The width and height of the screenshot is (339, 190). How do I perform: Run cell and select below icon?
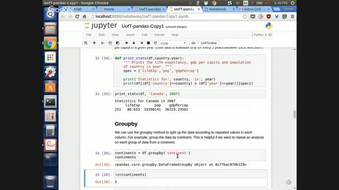tap(142, 43)
